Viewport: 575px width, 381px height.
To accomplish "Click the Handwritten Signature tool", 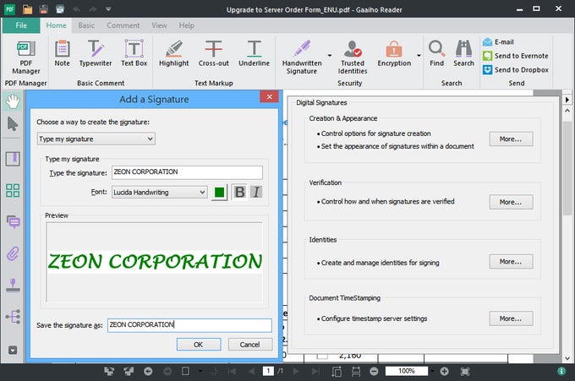I will 302,57.
